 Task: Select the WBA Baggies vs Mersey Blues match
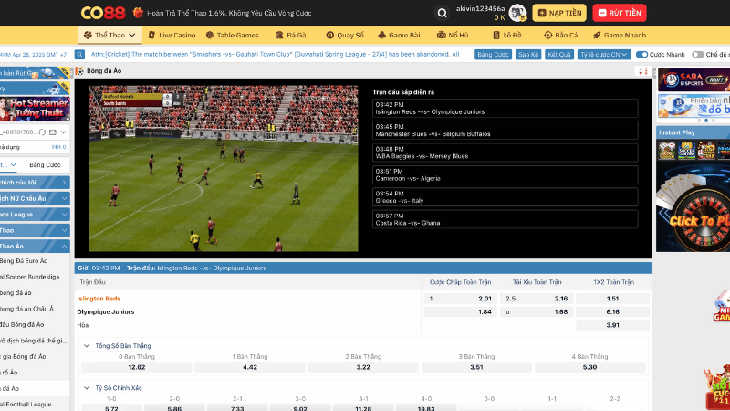pos(506,153)
